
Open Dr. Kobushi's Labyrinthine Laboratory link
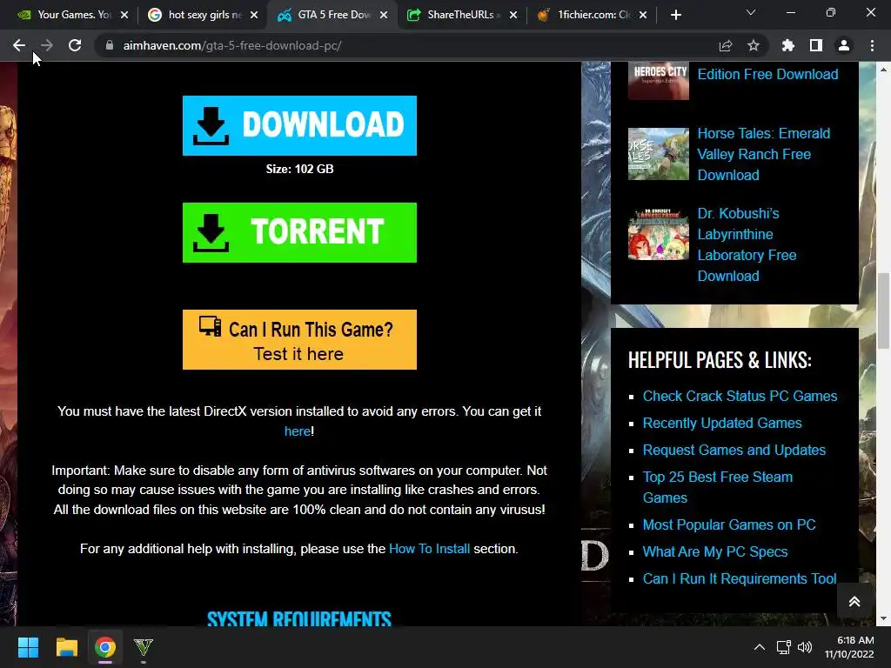747,244
